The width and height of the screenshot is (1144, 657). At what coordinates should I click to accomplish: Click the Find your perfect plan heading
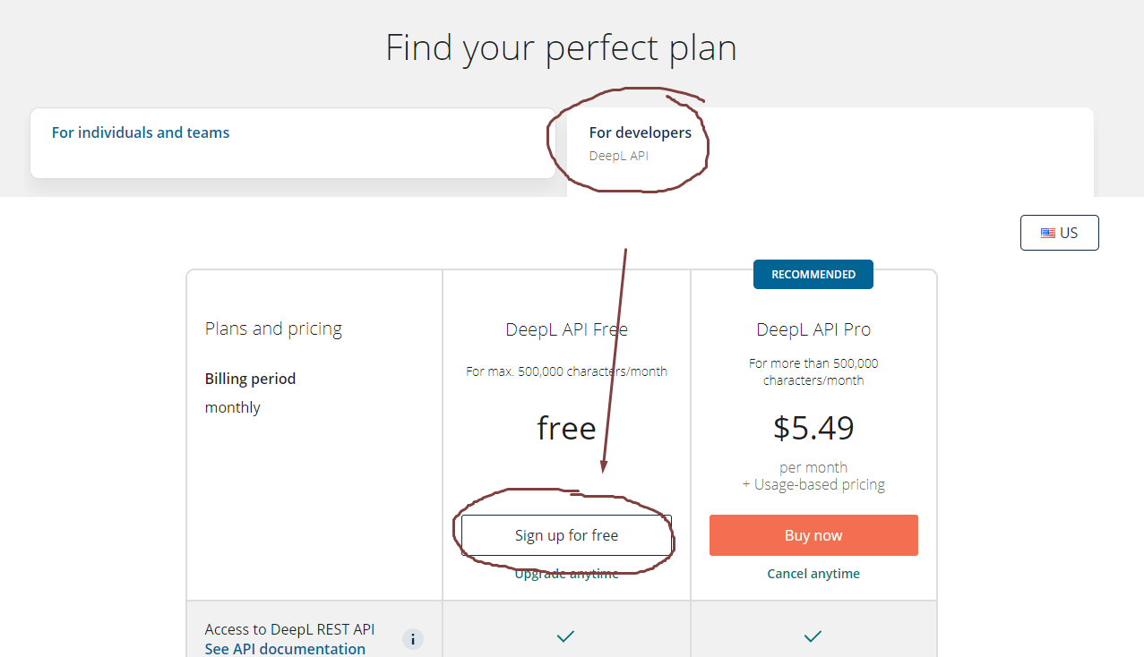(x=561, y=47)
